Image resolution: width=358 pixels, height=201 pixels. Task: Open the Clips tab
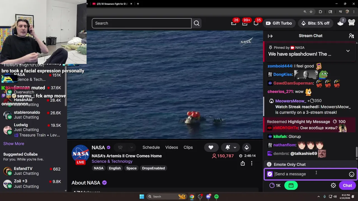click(188, 147)
